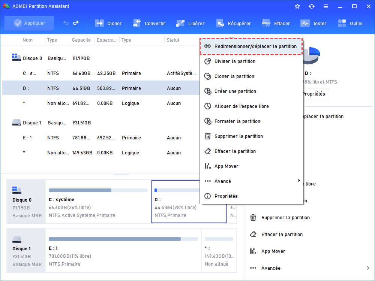Click the Formater la partition icon
Viewport: 375px width, 281px height.
(208, 121)
